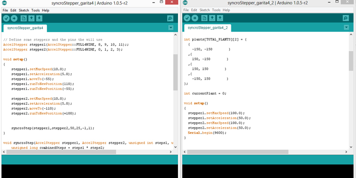Click Arduino logo icon in garita4_2 title bar
356x178 pixels.
[185, 3]
